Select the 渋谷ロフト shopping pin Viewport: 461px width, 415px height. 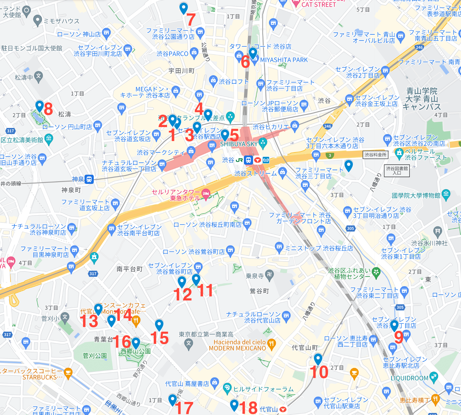tap(213, 81)
